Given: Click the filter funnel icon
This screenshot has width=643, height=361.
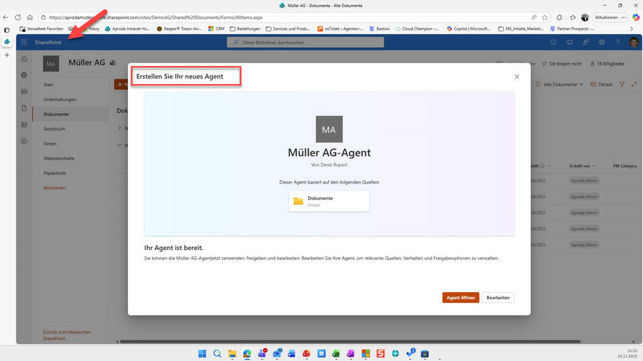Looking at the screenshot, I should 622,85.
